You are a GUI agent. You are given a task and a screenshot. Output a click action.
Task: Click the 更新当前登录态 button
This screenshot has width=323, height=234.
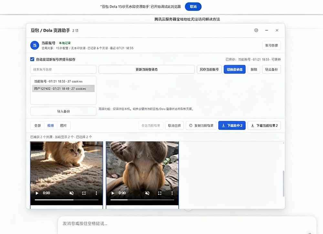(x=146, y=69)
